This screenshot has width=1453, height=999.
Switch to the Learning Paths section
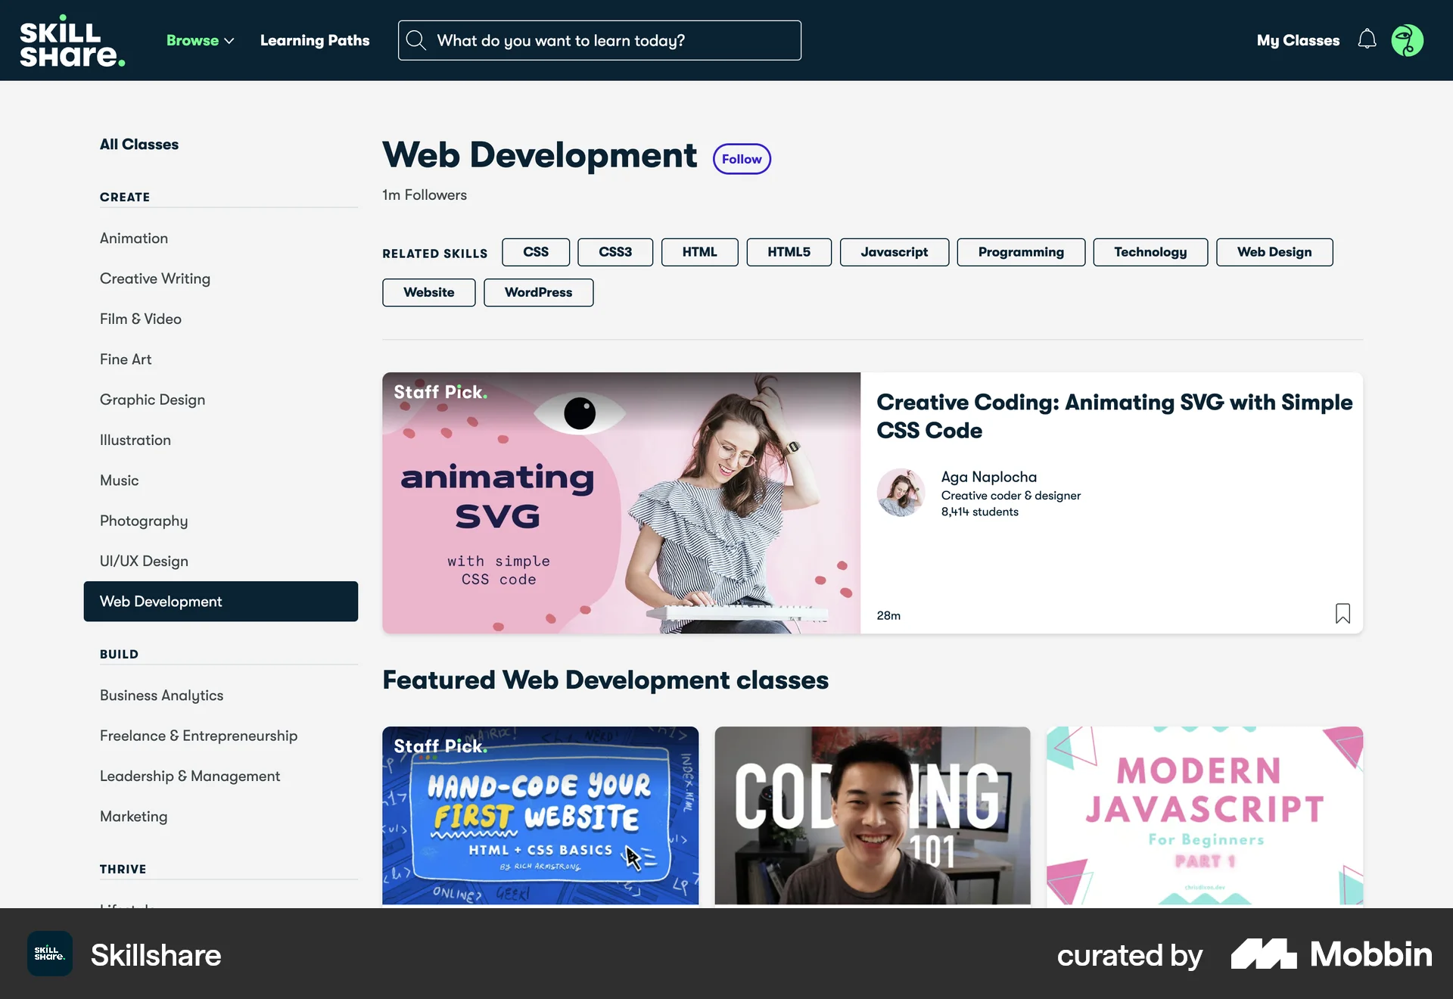[x=315, y=40]
